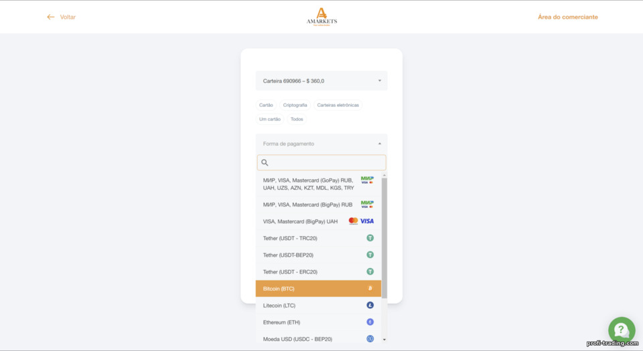Click the AMarkets logo in header
Screen dimensions: 643x351
[322, 17]
